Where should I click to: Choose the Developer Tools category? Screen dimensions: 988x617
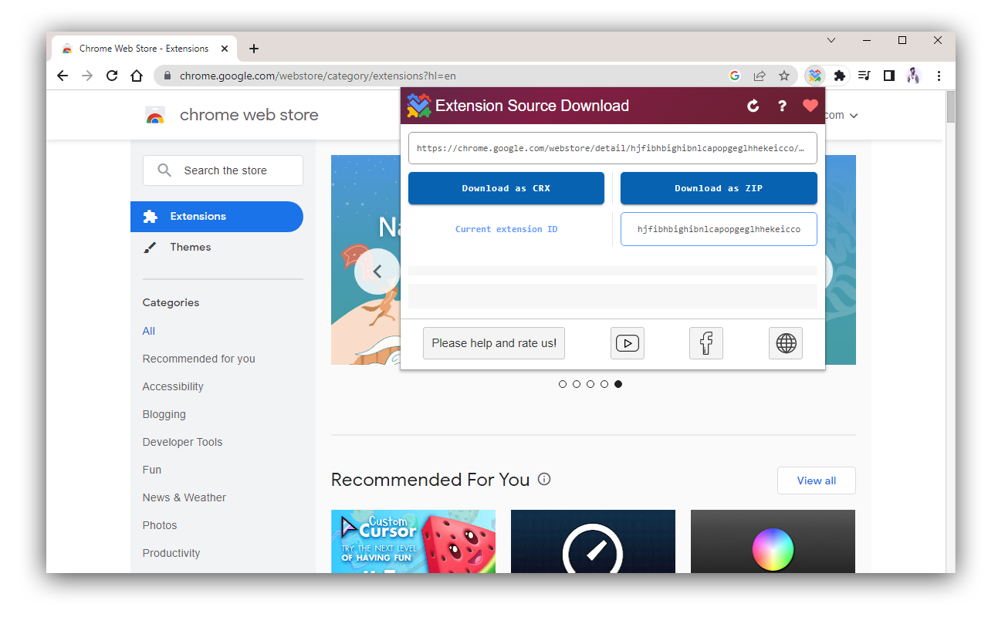pyautogui.click(x=182, y=442)
